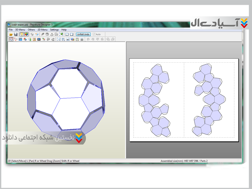
Task: Select the Select/Move tool in 2D toolbar
Action: [11, 39]
